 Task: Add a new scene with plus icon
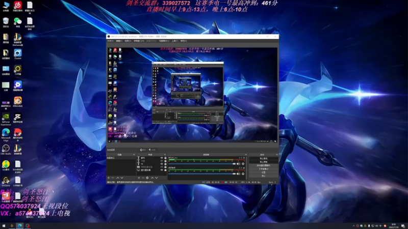pos(109,178)
